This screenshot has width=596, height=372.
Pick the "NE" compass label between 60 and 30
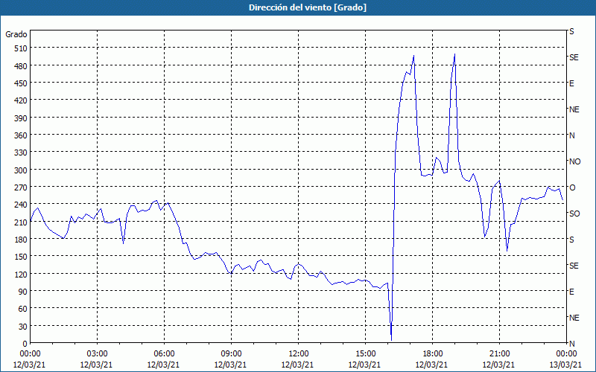[x=574, y=318]
